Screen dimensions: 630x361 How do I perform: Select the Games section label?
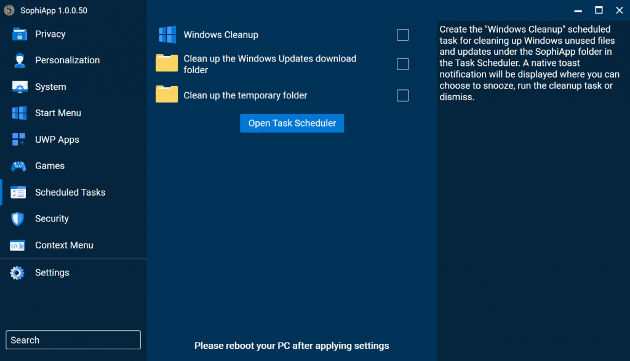click(51, 166)
